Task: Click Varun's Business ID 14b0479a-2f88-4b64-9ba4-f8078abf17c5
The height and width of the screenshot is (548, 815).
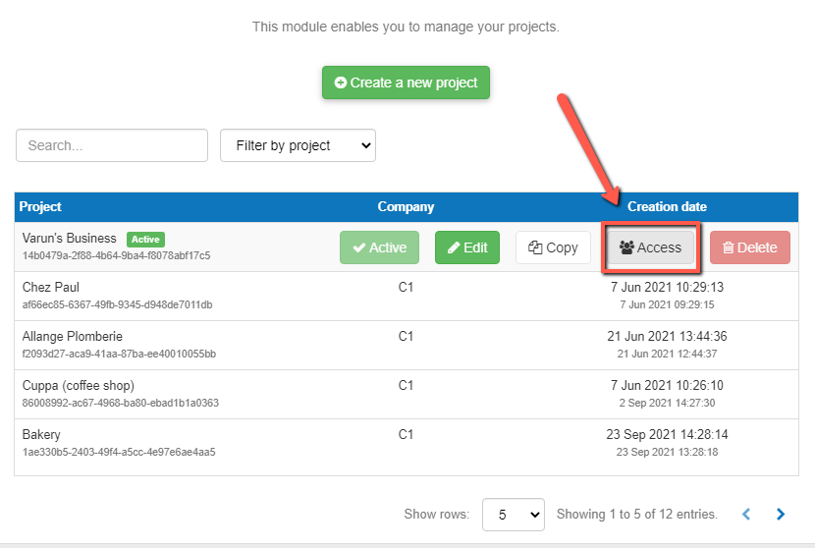Action: pos(117,255)
